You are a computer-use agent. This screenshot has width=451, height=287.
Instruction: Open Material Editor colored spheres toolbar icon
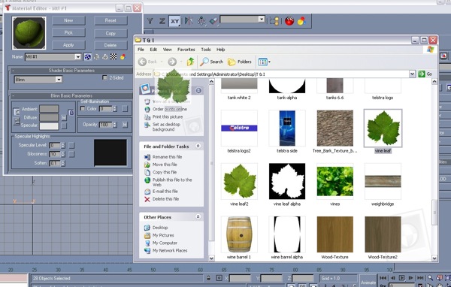301,21
